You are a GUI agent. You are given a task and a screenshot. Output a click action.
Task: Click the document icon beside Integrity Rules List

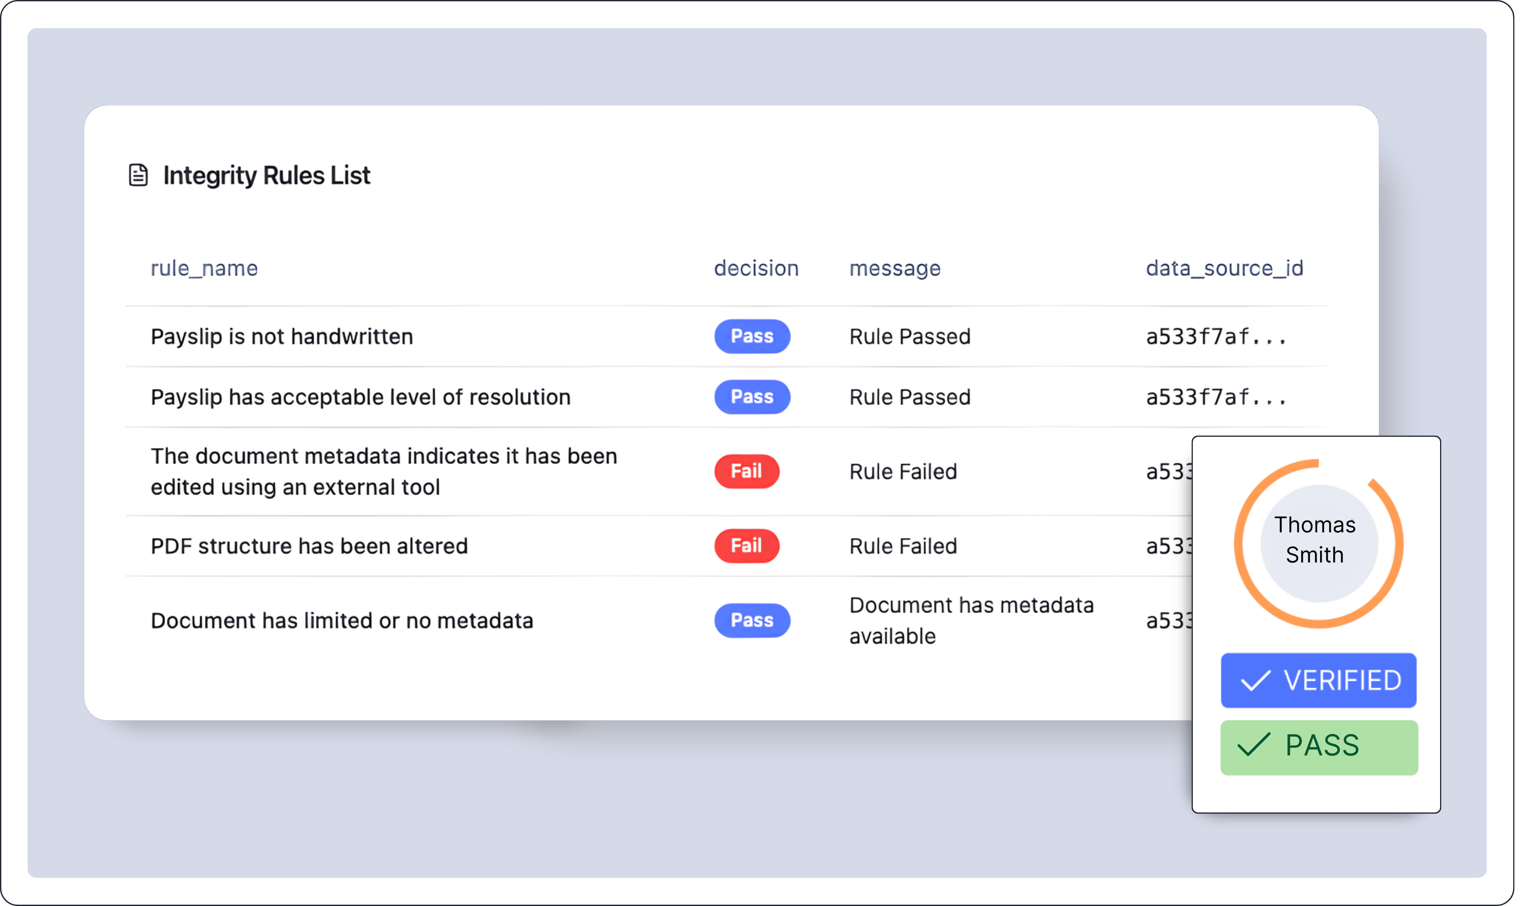pyautogui.click(x=138, y=175)
